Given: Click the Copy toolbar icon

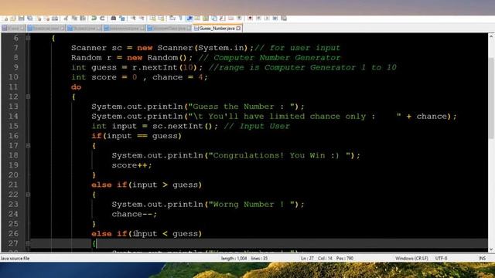Looking at the screenshot, I should tap(74, 19).
